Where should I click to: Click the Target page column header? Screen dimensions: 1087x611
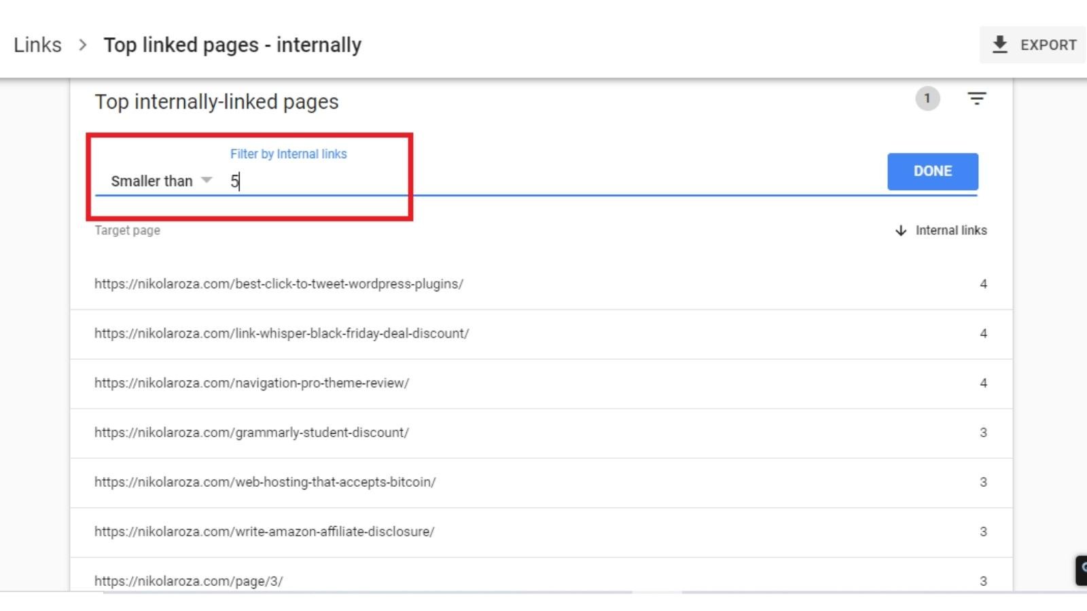[x=127, y=231]
